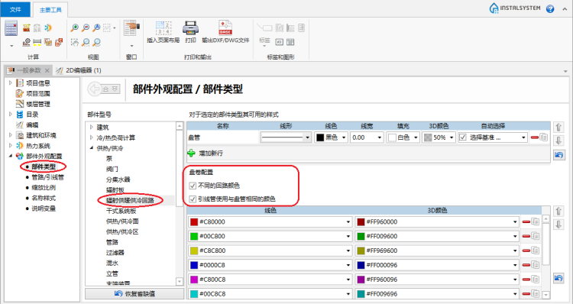This screenshot has height=304, width=573.
Task: Remove the #0000C8 color row with red minus
Action: [526, 265]
